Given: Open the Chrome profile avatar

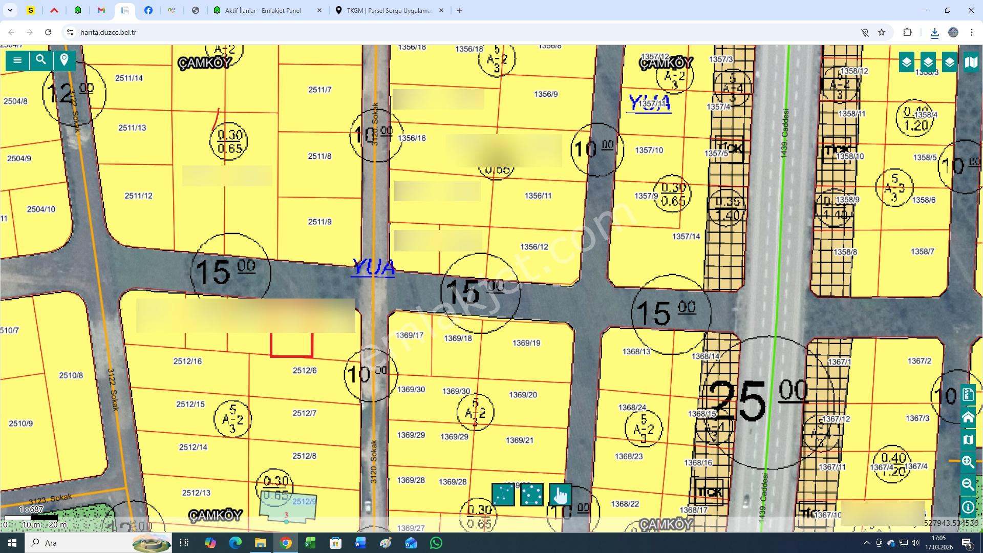Looking at the screenshot, I should tap(953, 32).
